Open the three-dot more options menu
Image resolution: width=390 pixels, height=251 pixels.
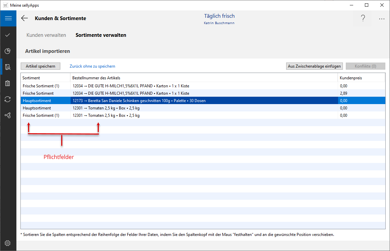click(382, 19)
